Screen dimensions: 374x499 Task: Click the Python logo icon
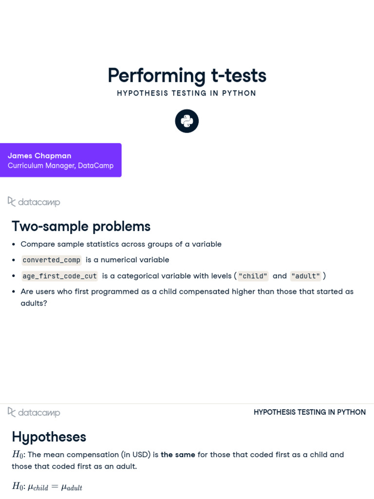pyautogui.click(x=187, y=121)
